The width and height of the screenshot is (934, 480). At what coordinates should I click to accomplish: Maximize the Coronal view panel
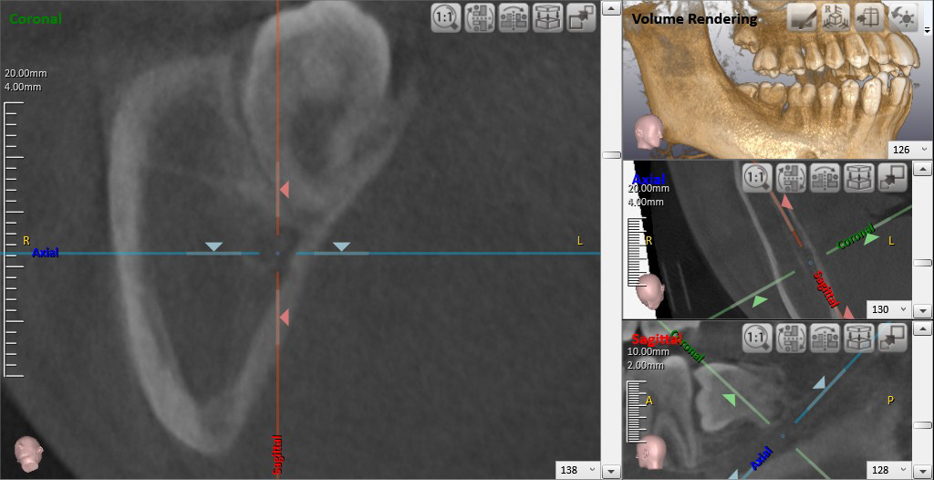point(581,18)
